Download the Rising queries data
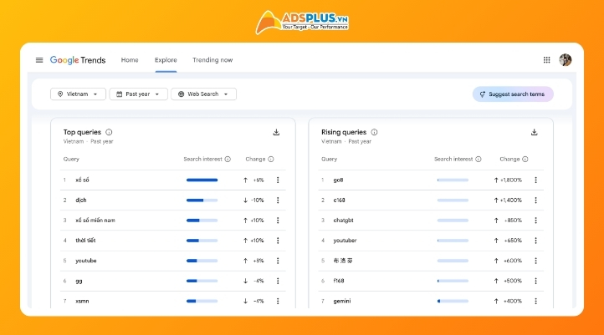The image size is (604, 335). click(x=534, y=132)
